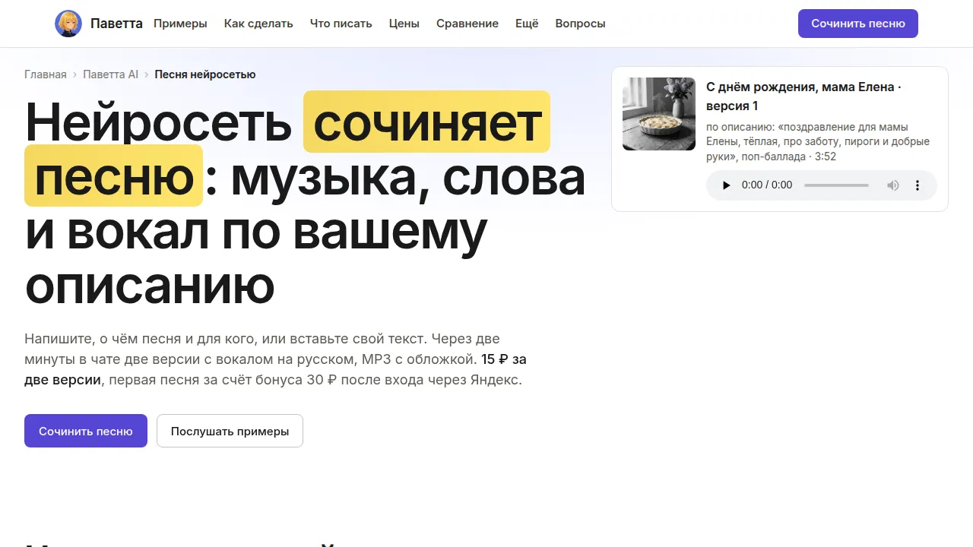Open audio player more options menu
Image resolution: width=973 pixels, height=547 pixels.
[918, 185]
